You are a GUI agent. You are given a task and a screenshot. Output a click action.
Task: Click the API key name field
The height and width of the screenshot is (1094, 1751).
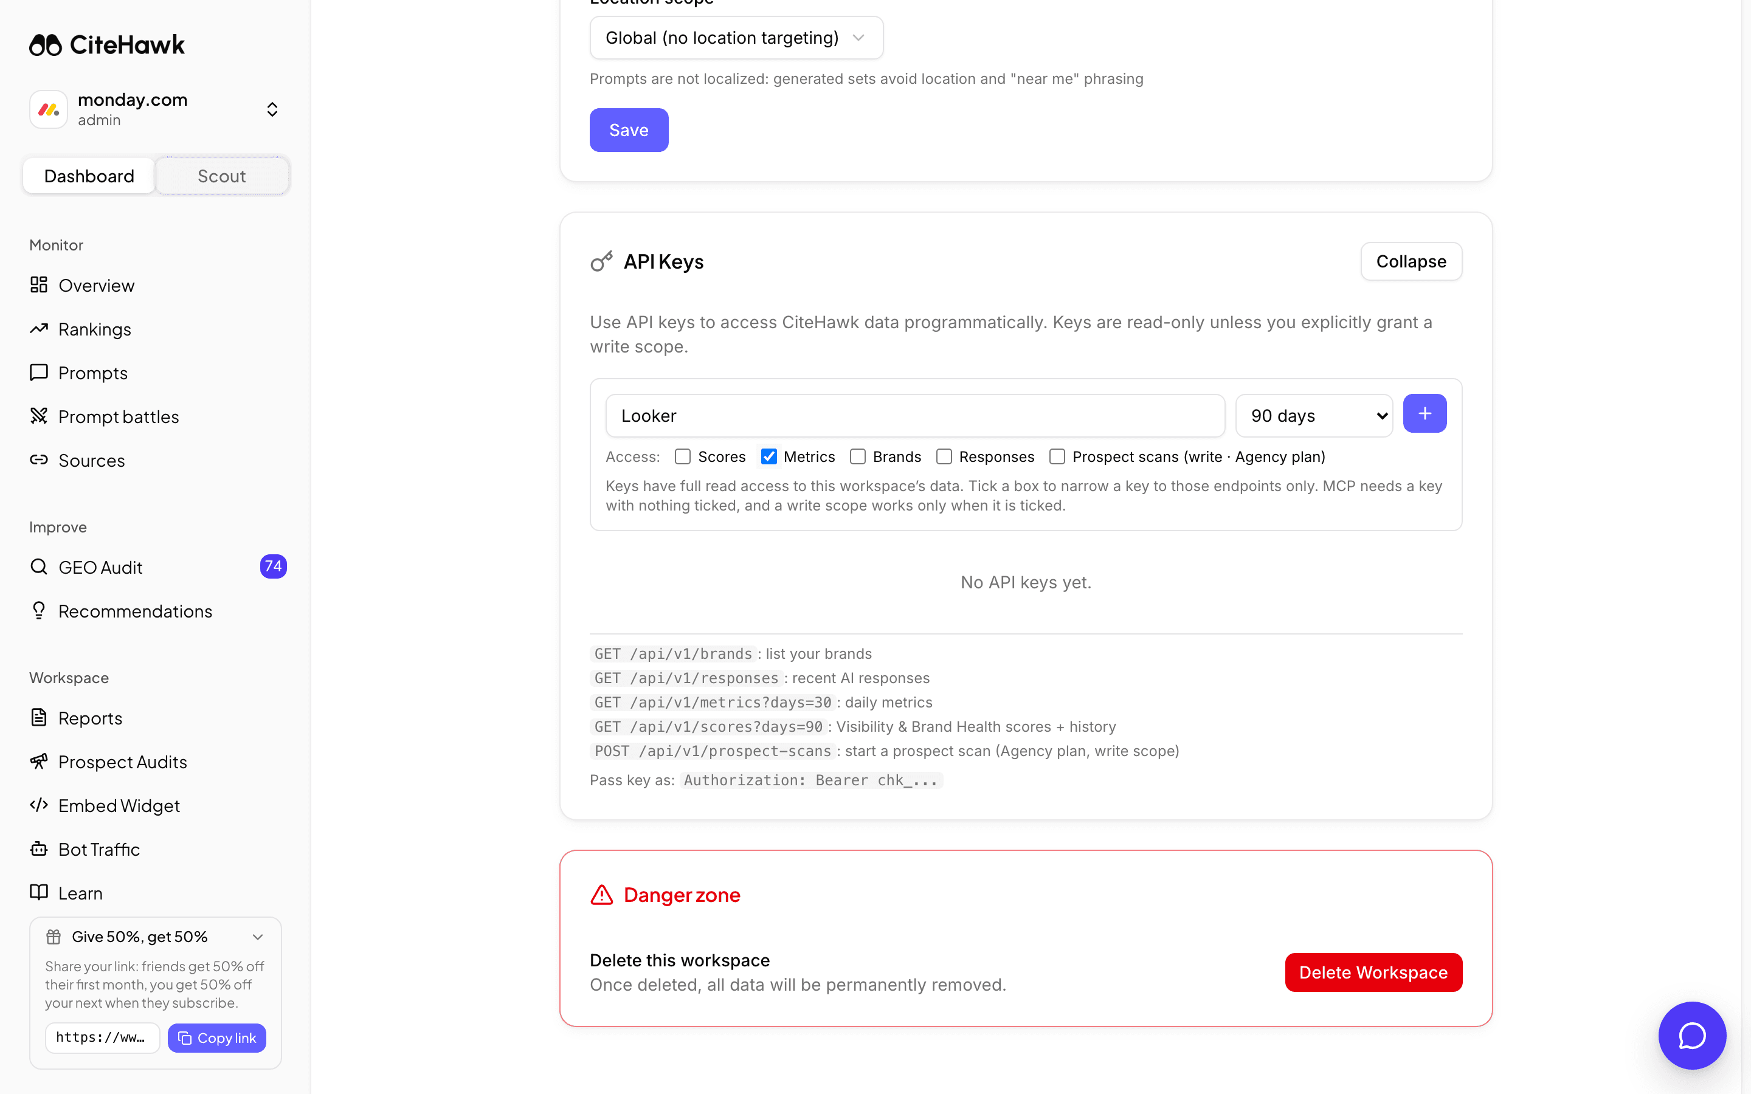(x=915, y=415)
